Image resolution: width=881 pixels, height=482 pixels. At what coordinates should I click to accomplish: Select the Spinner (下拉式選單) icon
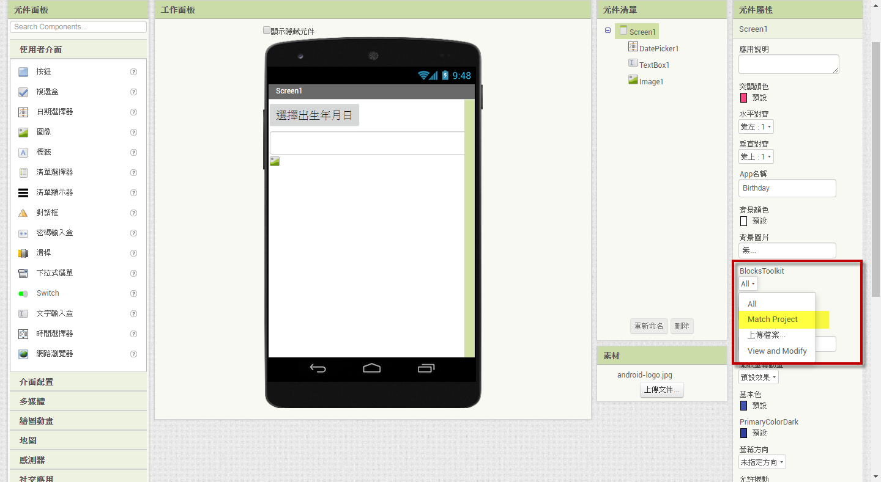[23, 274]
